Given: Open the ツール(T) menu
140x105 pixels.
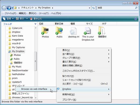Looking at the screenshot, I should tap(44, 13).
